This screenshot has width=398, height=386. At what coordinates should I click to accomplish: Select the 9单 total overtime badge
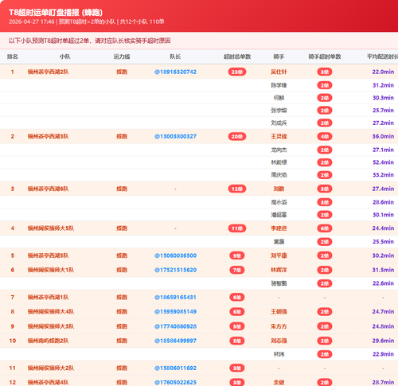tap(237, 255)
